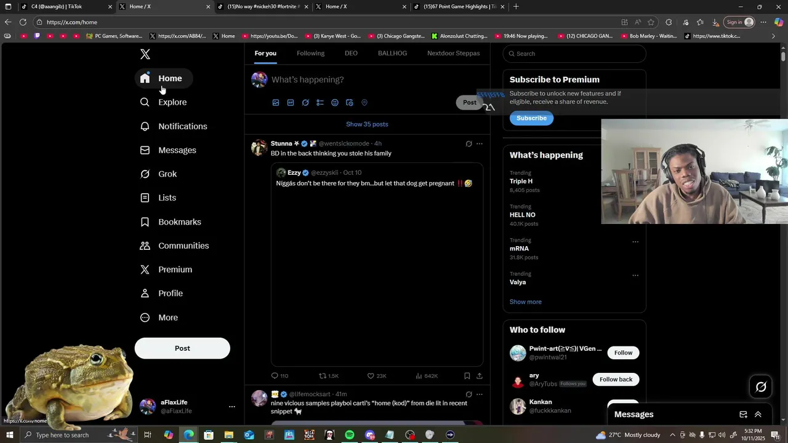Open Lists in sidebar
The image size is (788, 443).
coord(158,198)
